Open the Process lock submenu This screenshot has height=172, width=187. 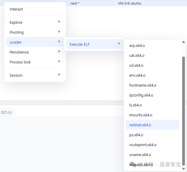(35, 62)
